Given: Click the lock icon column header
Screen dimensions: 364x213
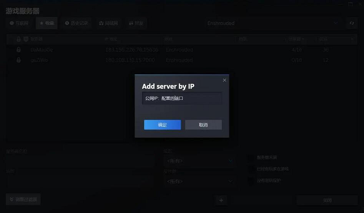Looking at the screenshot, I should [18, 39].
